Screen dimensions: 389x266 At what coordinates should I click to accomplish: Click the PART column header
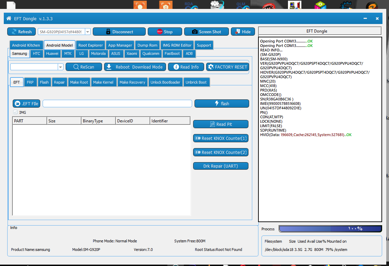pos(30,121)
